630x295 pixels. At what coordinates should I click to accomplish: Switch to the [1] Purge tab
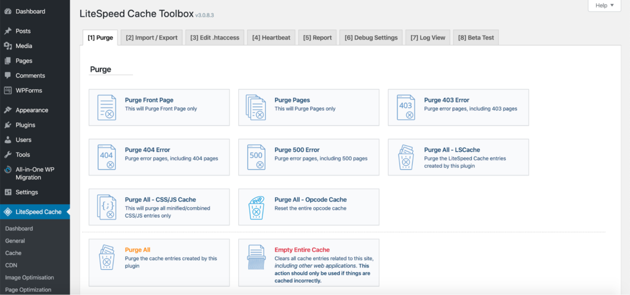click(100, 37)
